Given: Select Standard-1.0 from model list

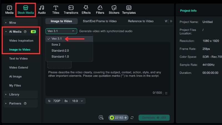Looking at the screenshot, I should point(69,57).
